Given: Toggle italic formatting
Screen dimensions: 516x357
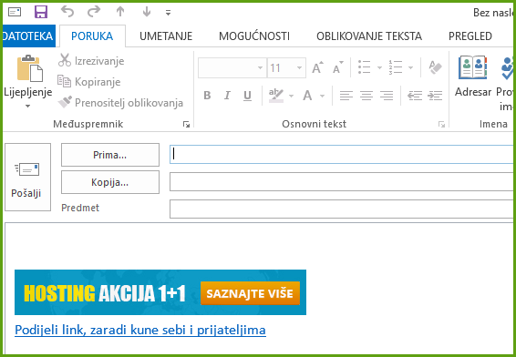Looking at the screenshot, I should tap(227, 96).
